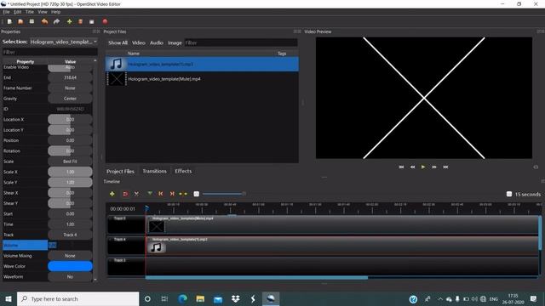This screenshot has height=306, width=545.
Task: Export video with the red circle
Action: [x=105, y=21]
